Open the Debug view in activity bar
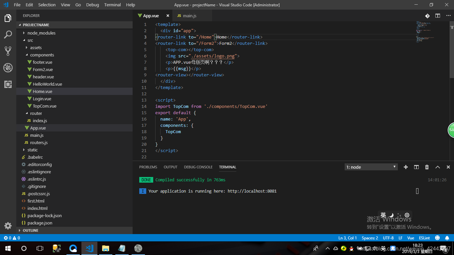The image size is (454, 255). tap(8, 68)
